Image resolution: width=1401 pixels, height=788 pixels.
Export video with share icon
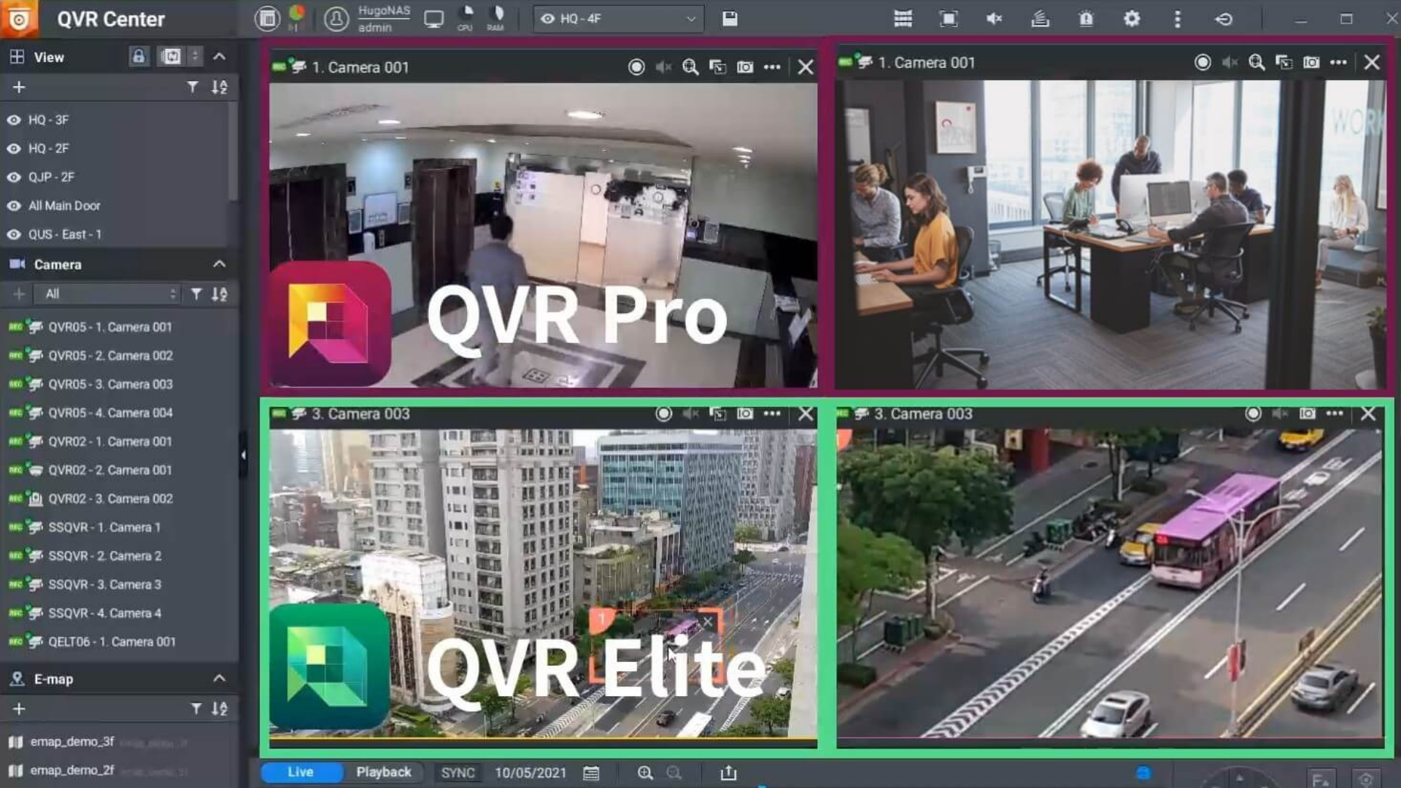point(728,773)
